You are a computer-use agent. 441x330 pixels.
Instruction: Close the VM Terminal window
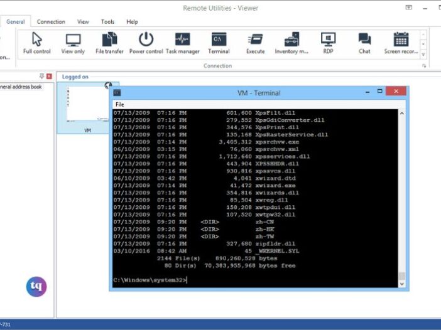[x=396, y=91]
